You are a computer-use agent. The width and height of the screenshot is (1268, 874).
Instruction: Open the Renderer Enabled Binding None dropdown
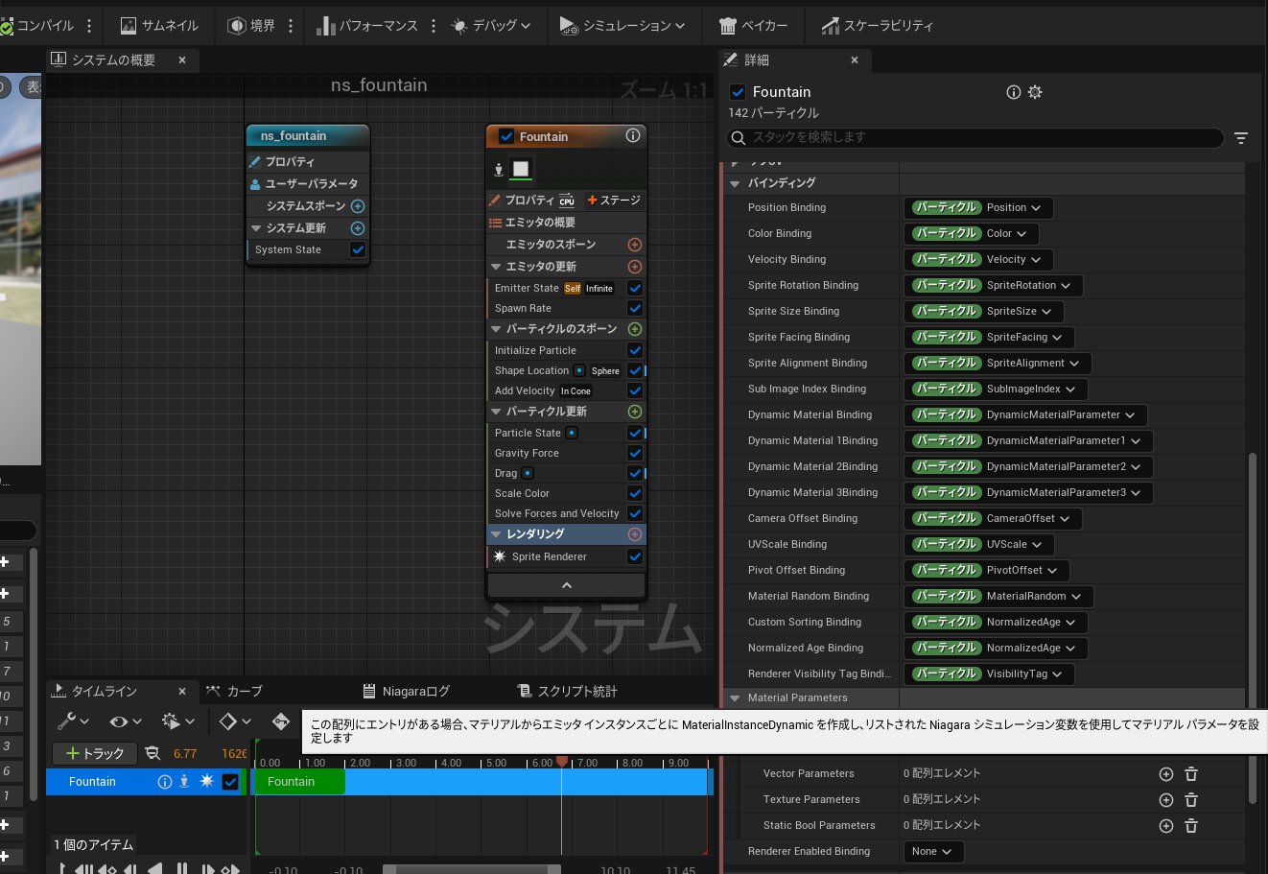[932, 851]
